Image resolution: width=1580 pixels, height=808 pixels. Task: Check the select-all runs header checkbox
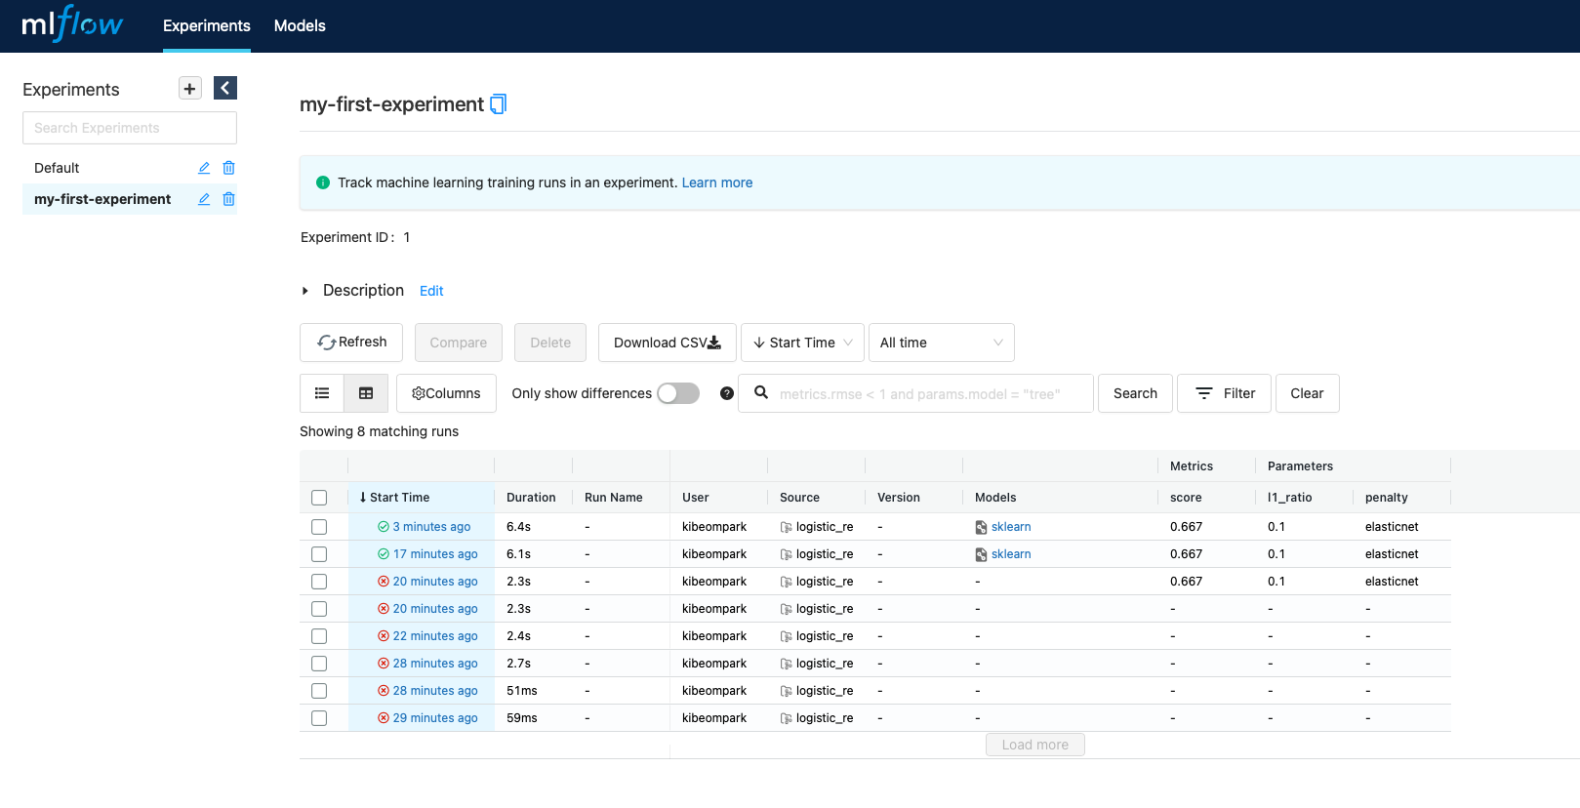[319, 498]
